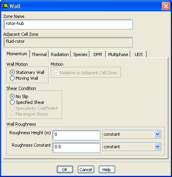
Task: Select the UDS tab
Action: point(139,54)
